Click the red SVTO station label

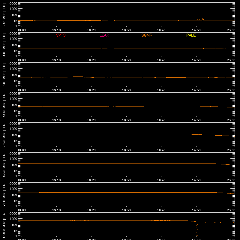pyautogui.click(x=61, y=35)
